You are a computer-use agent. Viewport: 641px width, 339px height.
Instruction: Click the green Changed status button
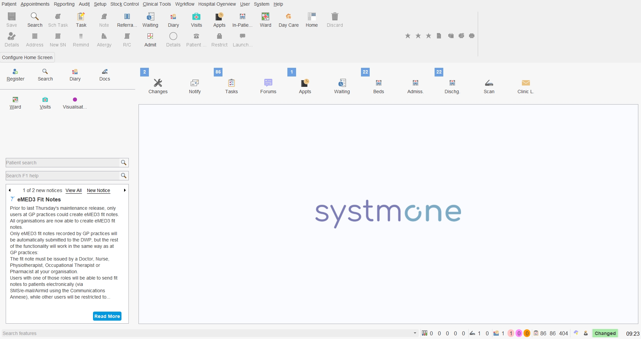[605, 333]
